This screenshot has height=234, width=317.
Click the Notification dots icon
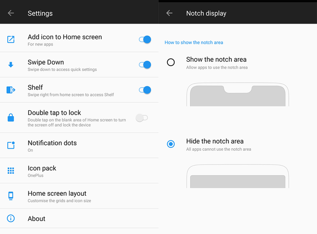11,145
